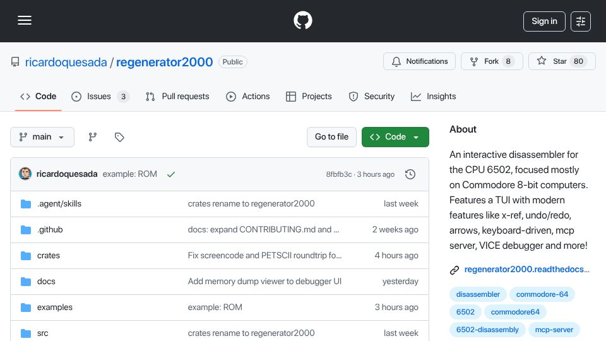Open the Security tab

click(x=371, y=96)
